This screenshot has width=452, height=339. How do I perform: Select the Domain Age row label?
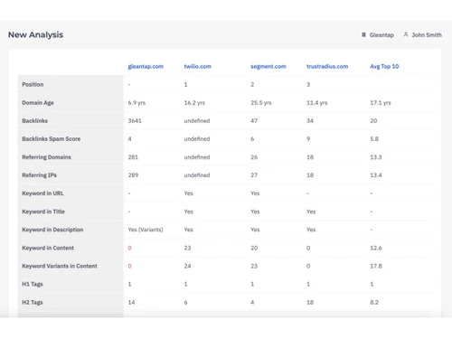coord(38,103)
